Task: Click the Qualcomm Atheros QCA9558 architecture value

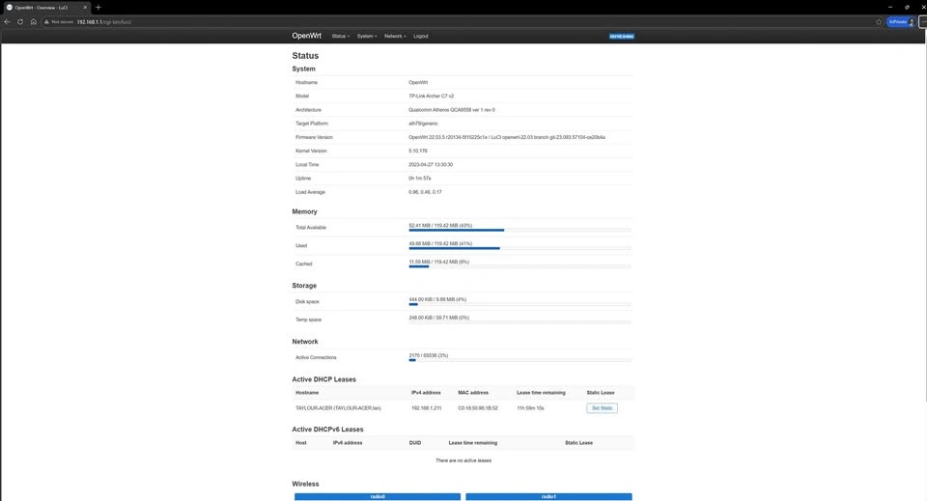Action: click(x=452, y=110)
